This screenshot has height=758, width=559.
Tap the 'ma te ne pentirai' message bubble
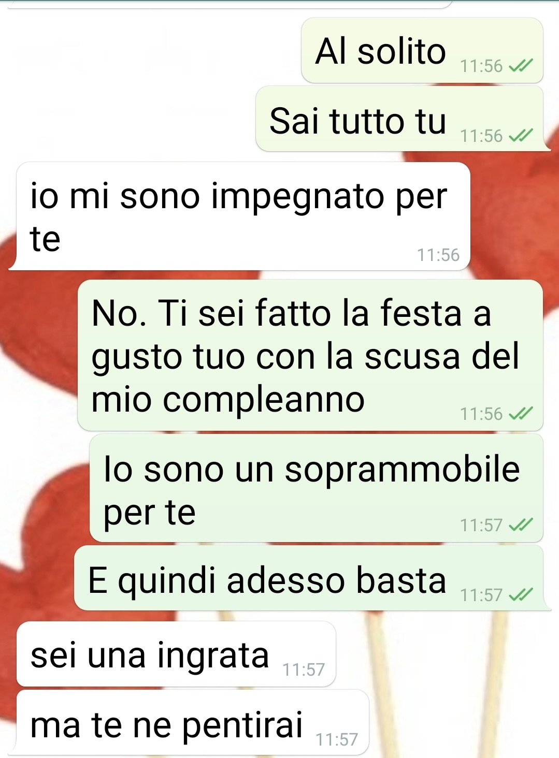tap(193, 722)
